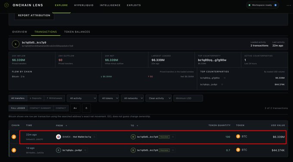Image resolution: width=293 pixels, height=162 pixels.
Task: Click the Minimum USD input field
Action: click(188, 98)
